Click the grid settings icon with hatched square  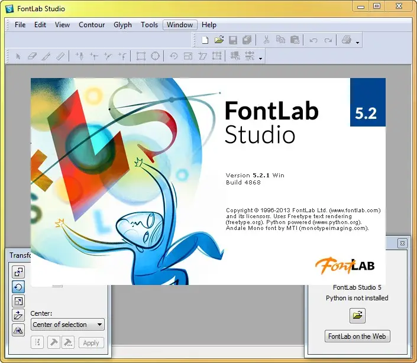point(235,56)
